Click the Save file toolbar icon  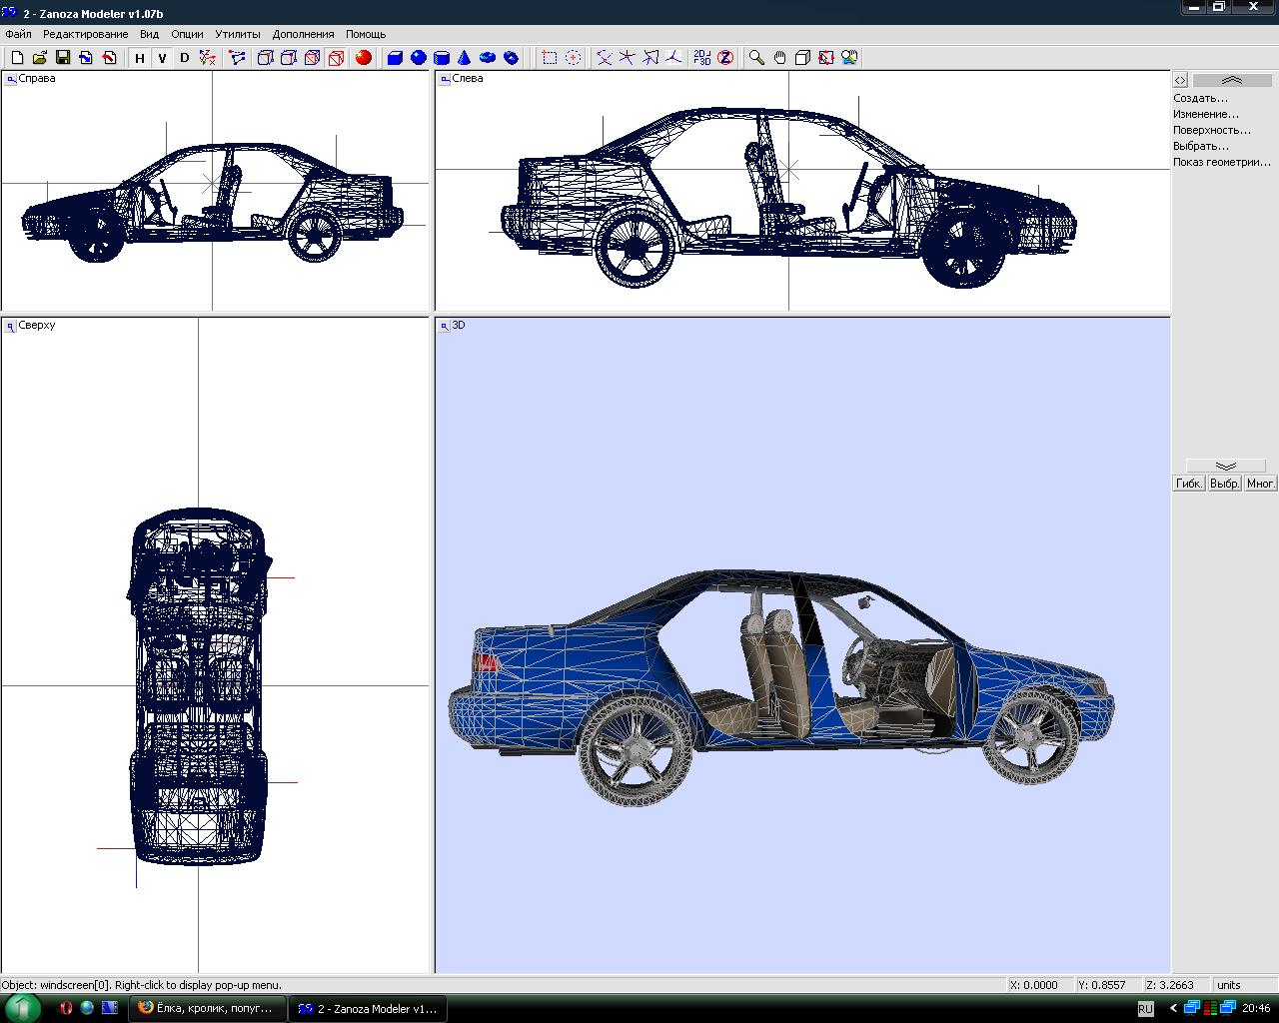[x=62, y=58]
